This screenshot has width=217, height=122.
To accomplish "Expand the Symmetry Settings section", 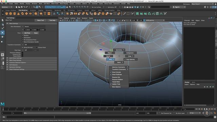I will point(7,67).
